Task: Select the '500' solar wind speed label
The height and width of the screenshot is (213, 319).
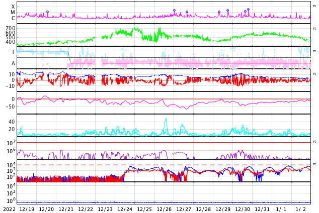Action: (11, 37)
